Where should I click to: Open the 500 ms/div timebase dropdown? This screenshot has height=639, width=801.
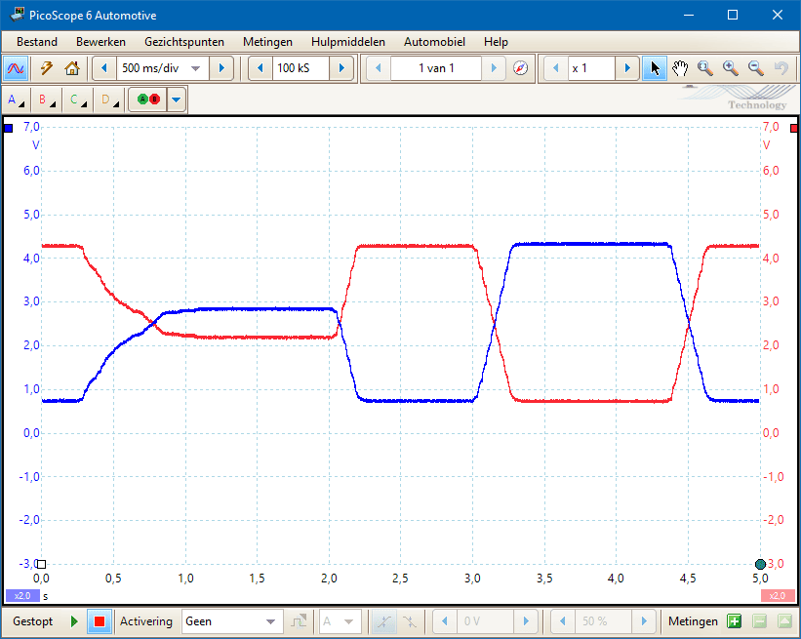tap(195, 68)
